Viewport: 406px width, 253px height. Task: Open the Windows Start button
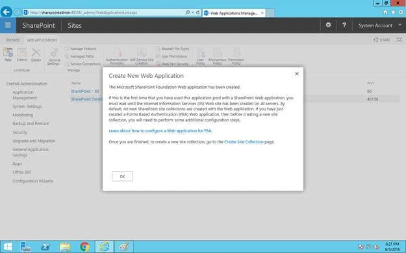click(x=8, y=247)
